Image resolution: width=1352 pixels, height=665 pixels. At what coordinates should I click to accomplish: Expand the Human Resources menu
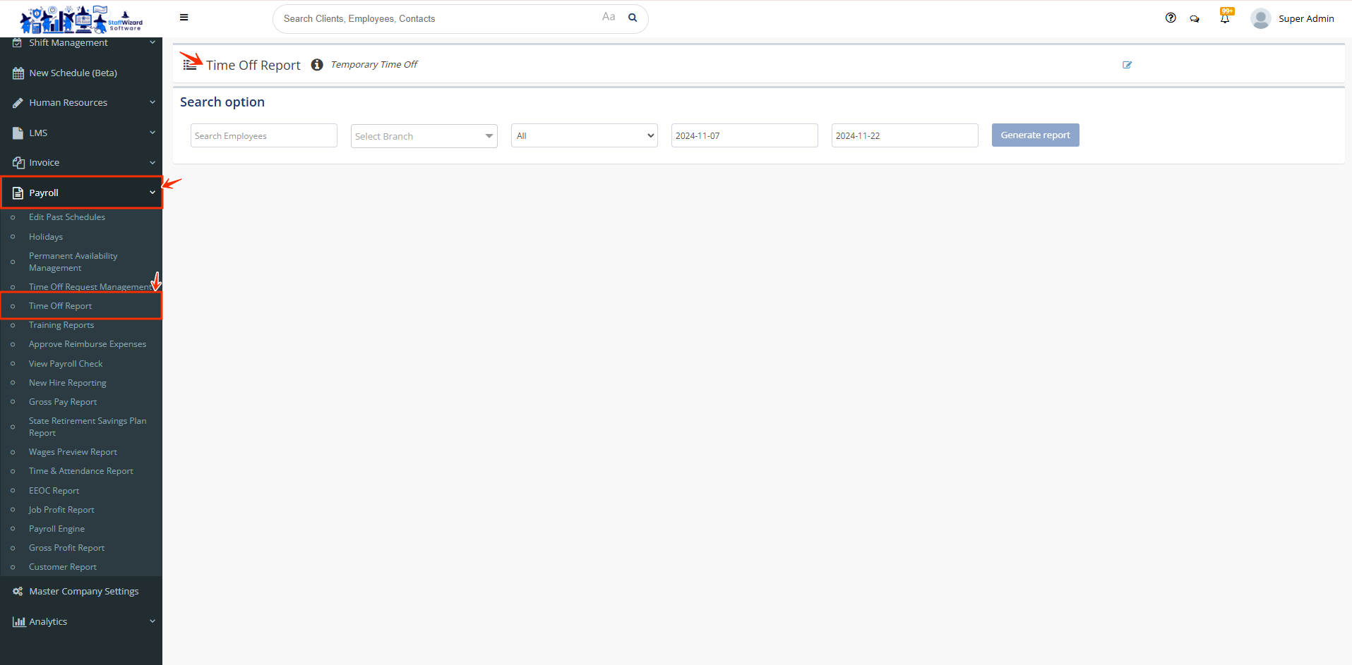81,103
